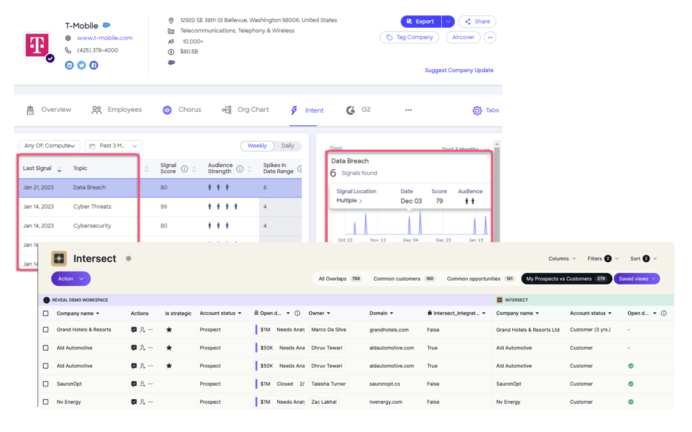692x432 pixels.
Task: Click green check icon in Nv Energy row
Action: (x=631, y=402)
